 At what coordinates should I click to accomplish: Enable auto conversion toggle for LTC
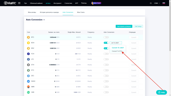(x=106, y=59)
